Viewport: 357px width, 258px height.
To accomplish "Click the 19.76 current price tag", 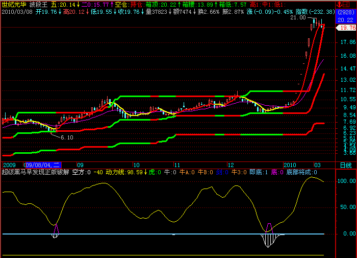I will click(347, 28).
